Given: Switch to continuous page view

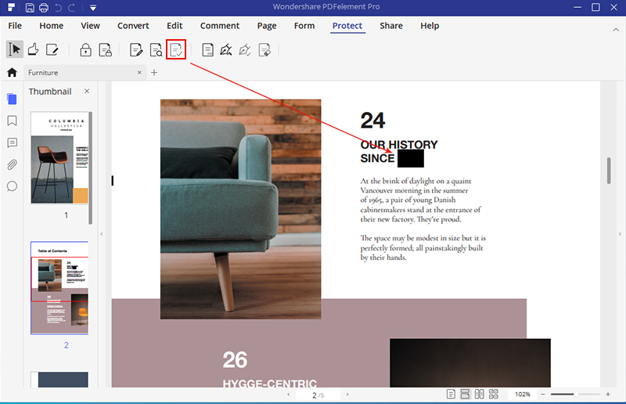Looking at the screenshot, I should [465, 394].
